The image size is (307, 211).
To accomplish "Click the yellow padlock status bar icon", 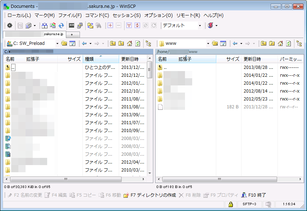I will tap(231, 204).
